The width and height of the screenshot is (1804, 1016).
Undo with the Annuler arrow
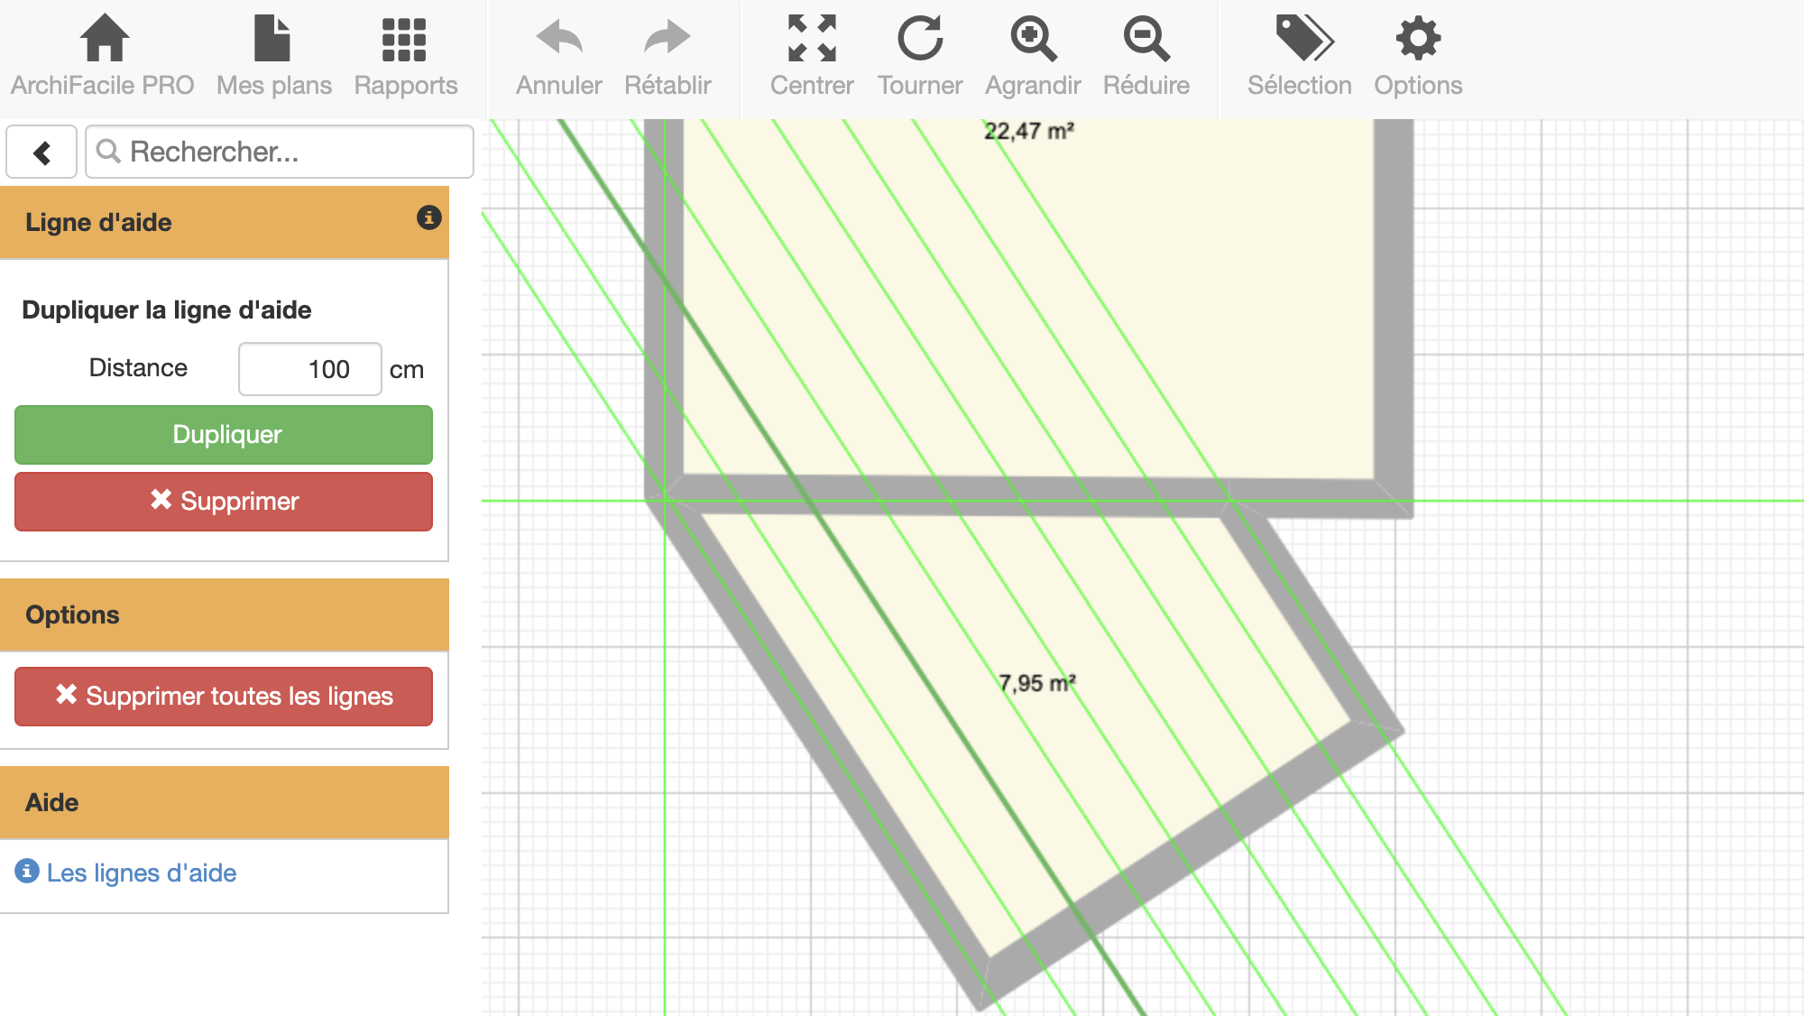click(558, 40)
